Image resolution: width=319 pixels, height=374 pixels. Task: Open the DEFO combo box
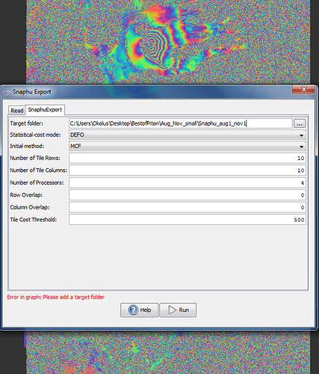click(x=188, y=135)
